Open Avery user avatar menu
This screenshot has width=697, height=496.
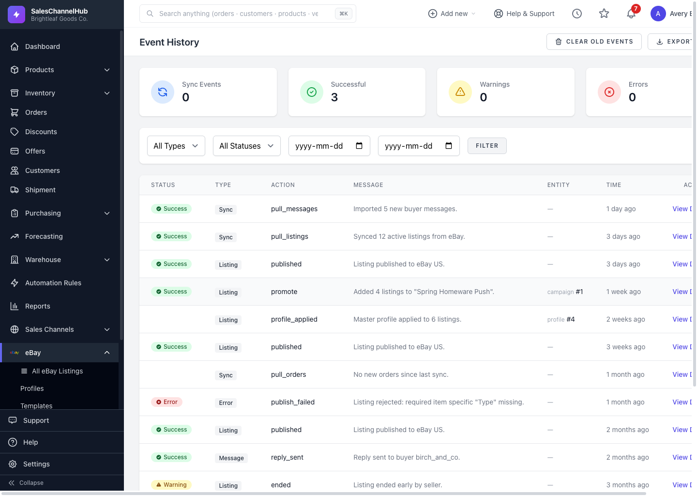click(658, 14)
